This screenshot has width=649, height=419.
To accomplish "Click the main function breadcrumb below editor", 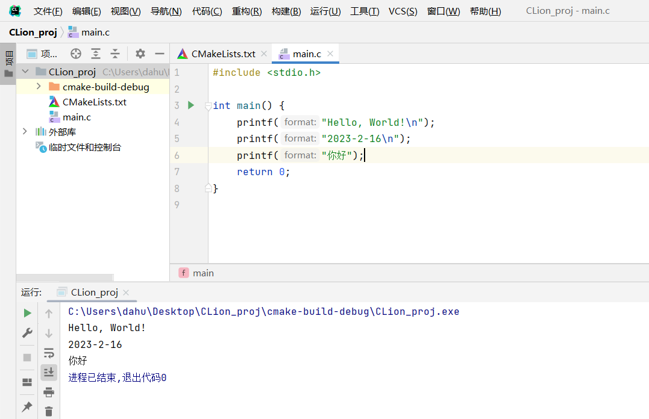I will 196,273.
